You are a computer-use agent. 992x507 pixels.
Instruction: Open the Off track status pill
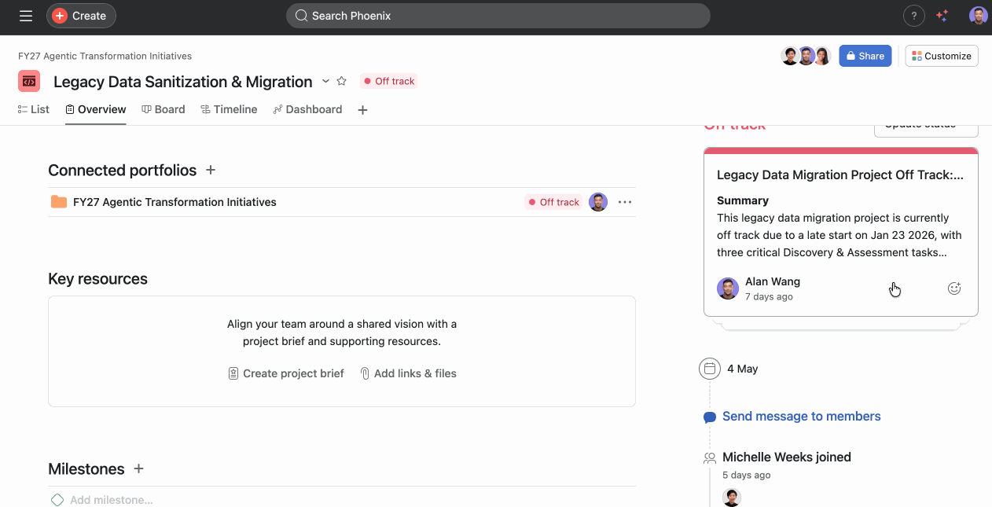388,81
